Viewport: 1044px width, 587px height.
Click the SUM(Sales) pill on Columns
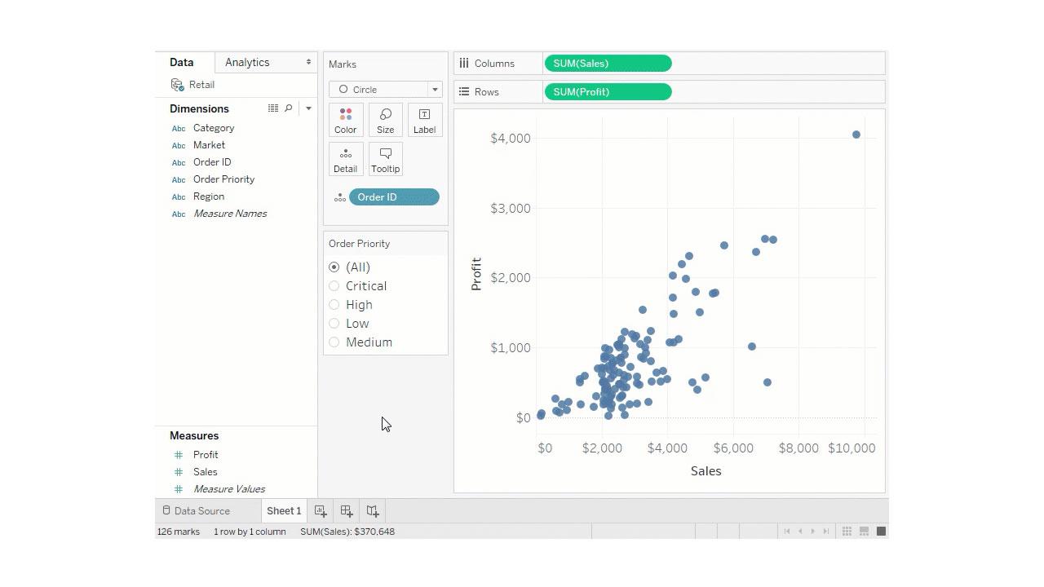[x=608, y=63]
